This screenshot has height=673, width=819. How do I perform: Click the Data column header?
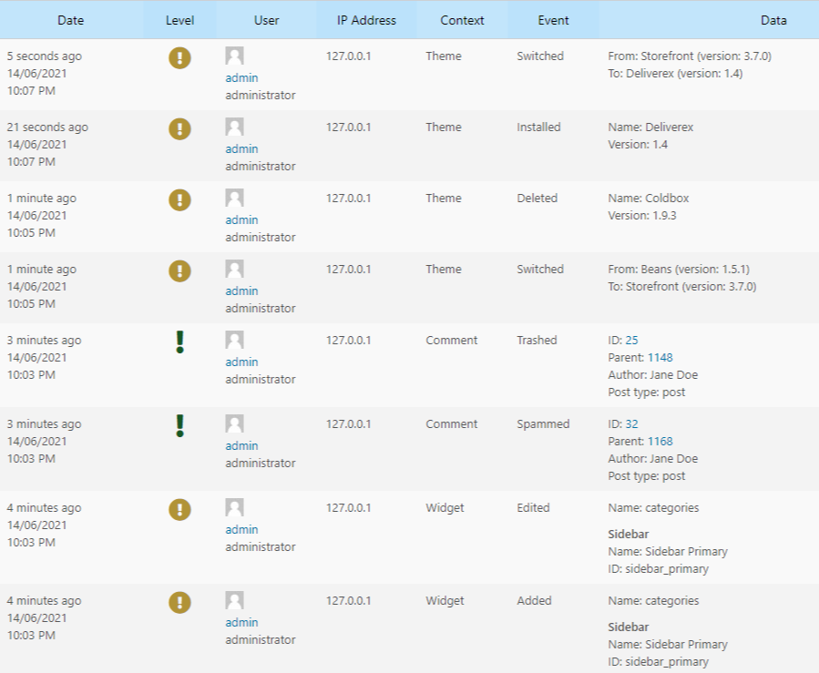click(x=773, y=20)
